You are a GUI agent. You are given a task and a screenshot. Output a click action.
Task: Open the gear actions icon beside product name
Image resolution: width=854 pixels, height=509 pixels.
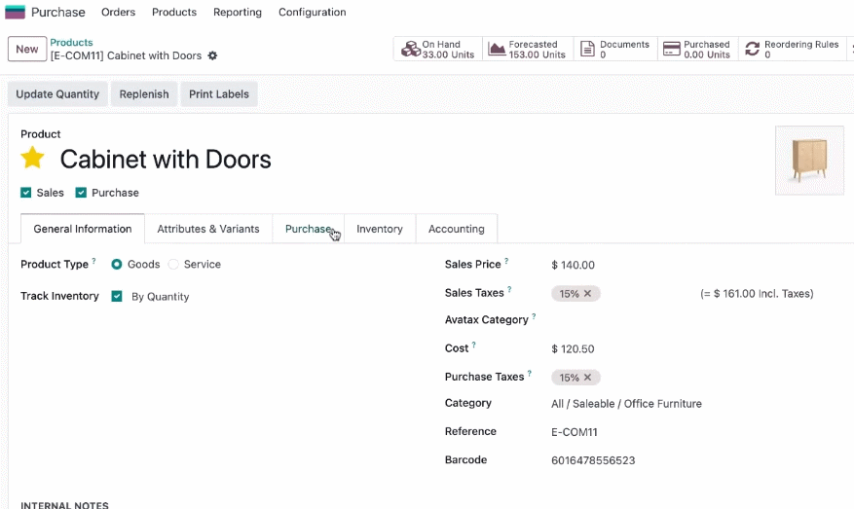click(x=213, y=55)
